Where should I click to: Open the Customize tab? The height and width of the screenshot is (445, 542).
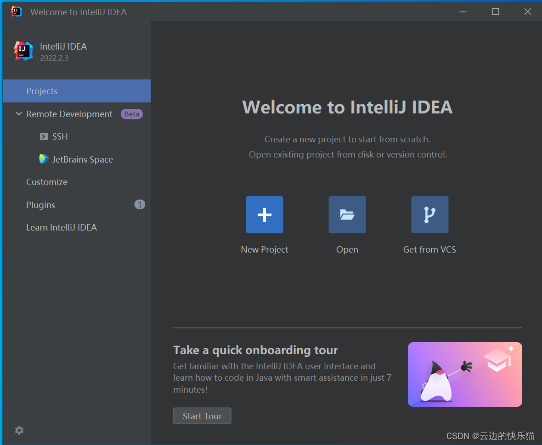47,182
